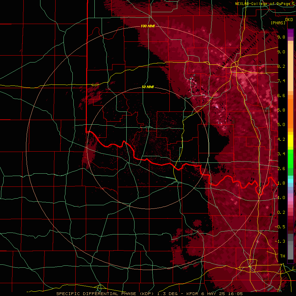296x296 pixels.
Task: Click the 1.0 scale value
Action: 281,198
